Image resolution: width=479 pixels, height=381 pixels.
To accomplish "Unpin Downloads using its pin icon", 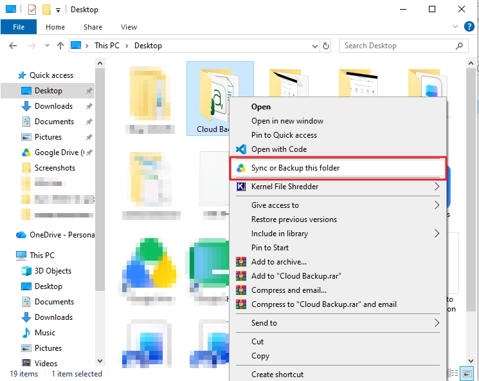I will click(89, 106).
